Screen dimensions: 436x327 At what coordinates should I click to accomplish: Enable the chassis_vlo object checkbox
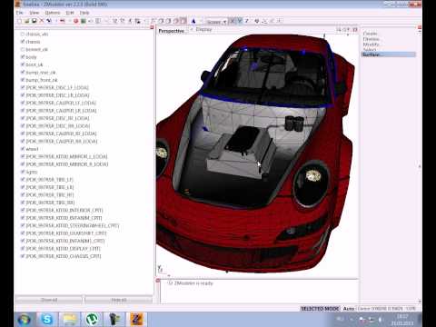coord(23,35)
